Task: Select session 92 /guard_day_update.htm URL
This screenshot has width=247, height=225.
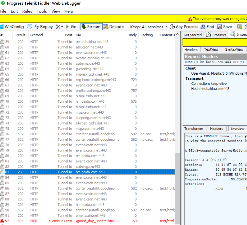Action: [x=97, y=221]
